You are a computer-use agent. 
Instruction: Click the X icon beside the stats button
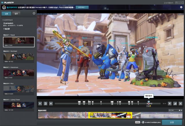180,103
